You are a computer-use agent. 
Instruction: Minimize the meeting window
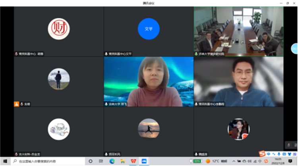coord(281,3)
